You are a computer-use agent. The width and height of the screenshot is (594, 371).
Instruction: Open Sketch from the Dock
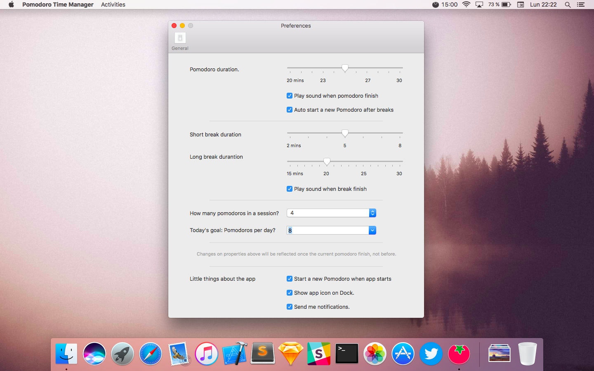pyautogui.click(x=291, y=354)
